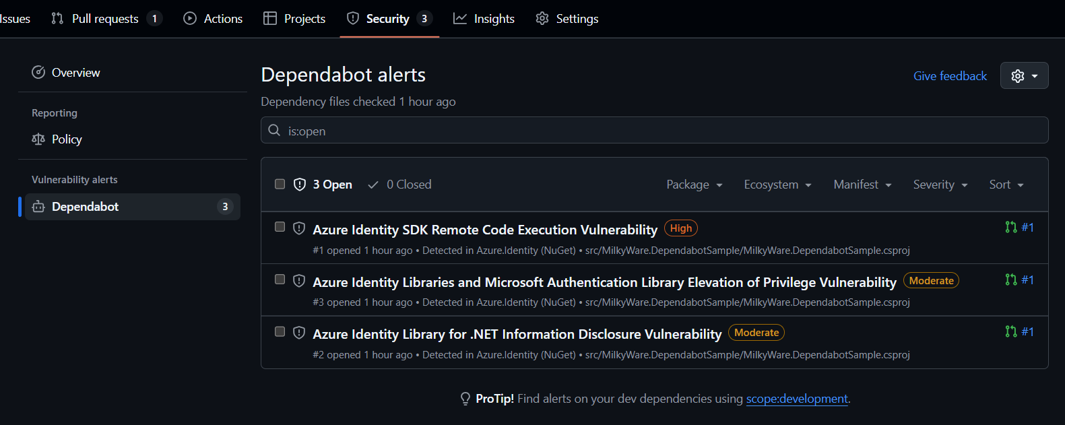This screenshot has width=1065, height=425.
Task: Open the Manifest filter dropdown
Action: tap(862, 185)
